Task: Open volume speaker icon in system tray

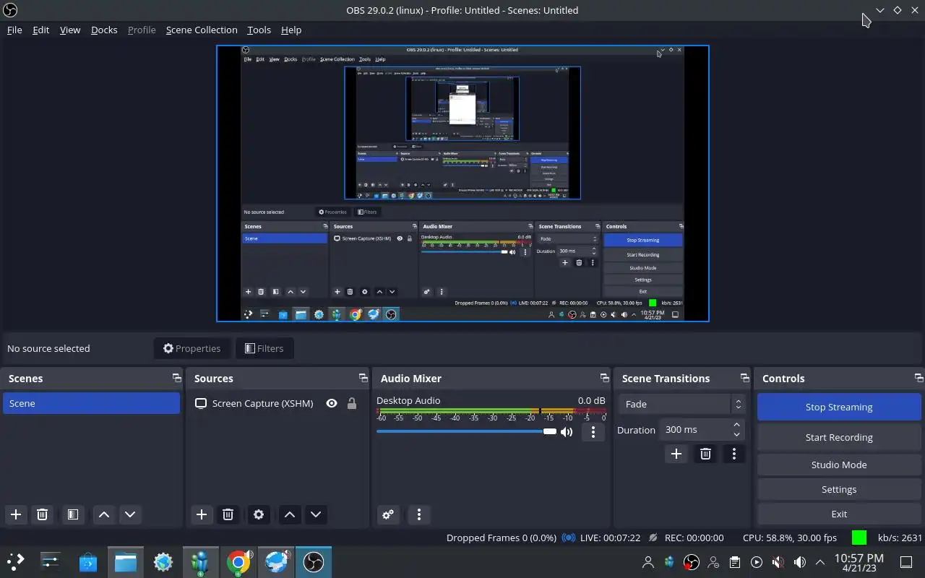Action: pyautogui.click(x=799, y=562)
